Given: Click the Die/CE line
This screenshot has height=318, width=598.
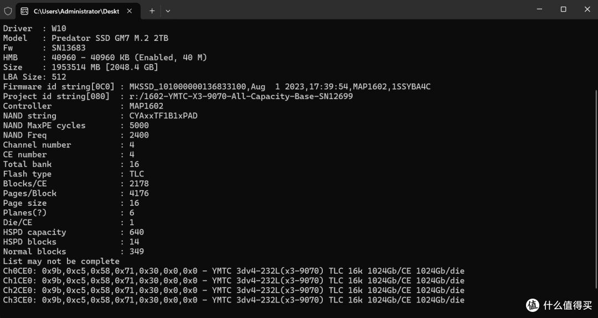Looking at the screenshot, I should [69, 223].
